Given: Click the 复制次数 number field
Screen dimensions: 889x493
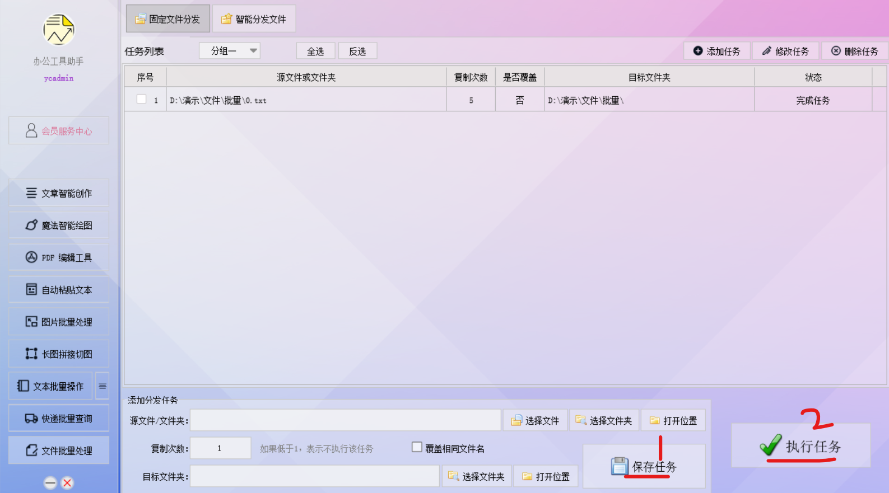Looking at the screenshot, I should pyautogui.click(x=220, y=448).
